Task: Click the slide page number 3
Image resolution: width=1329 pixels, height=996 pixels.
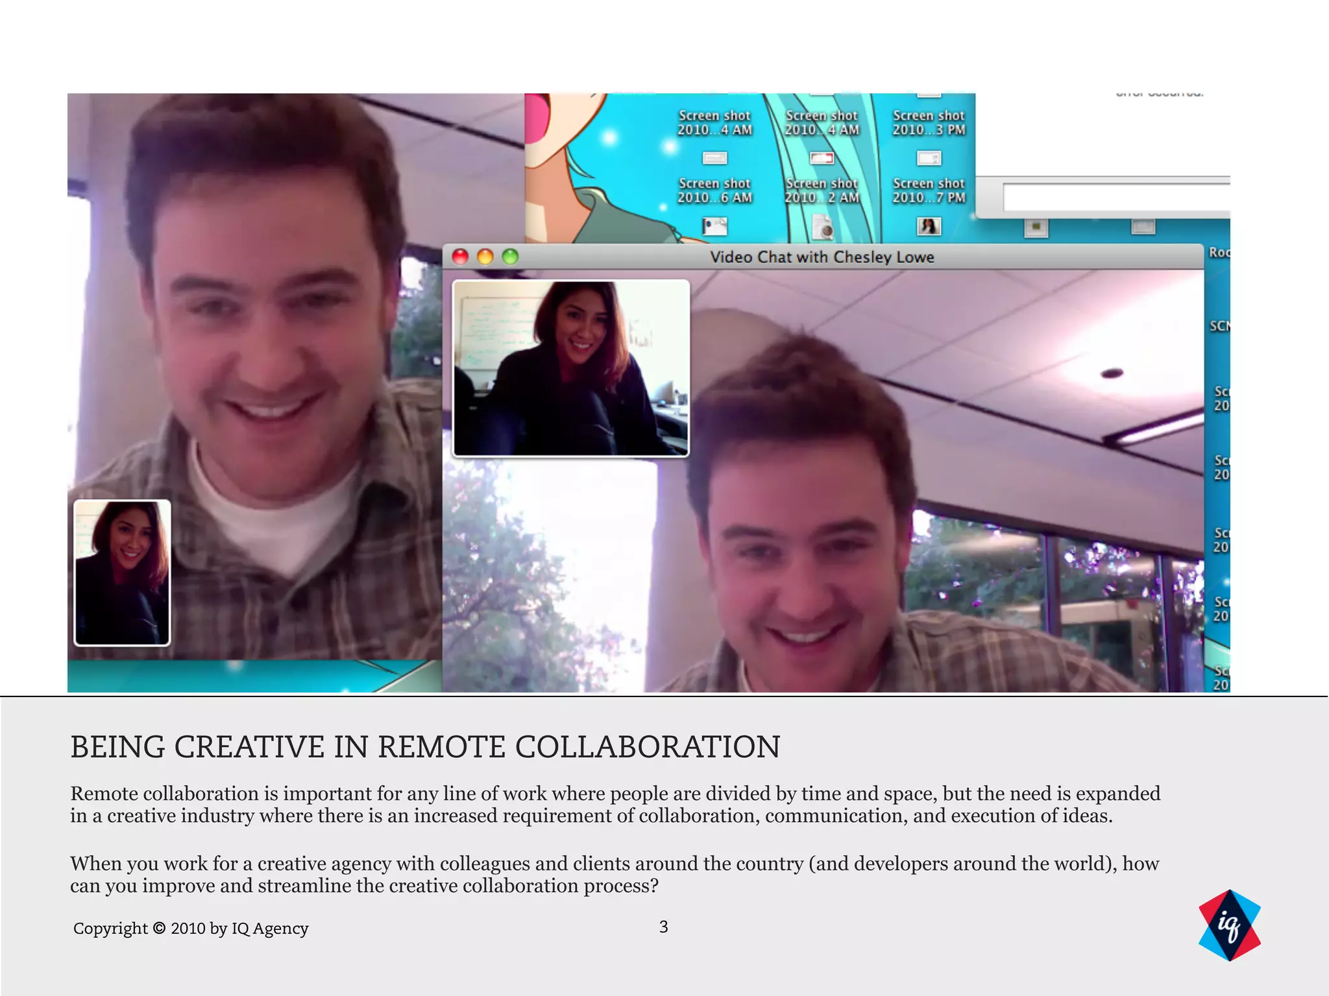Action: click(663, 927)
